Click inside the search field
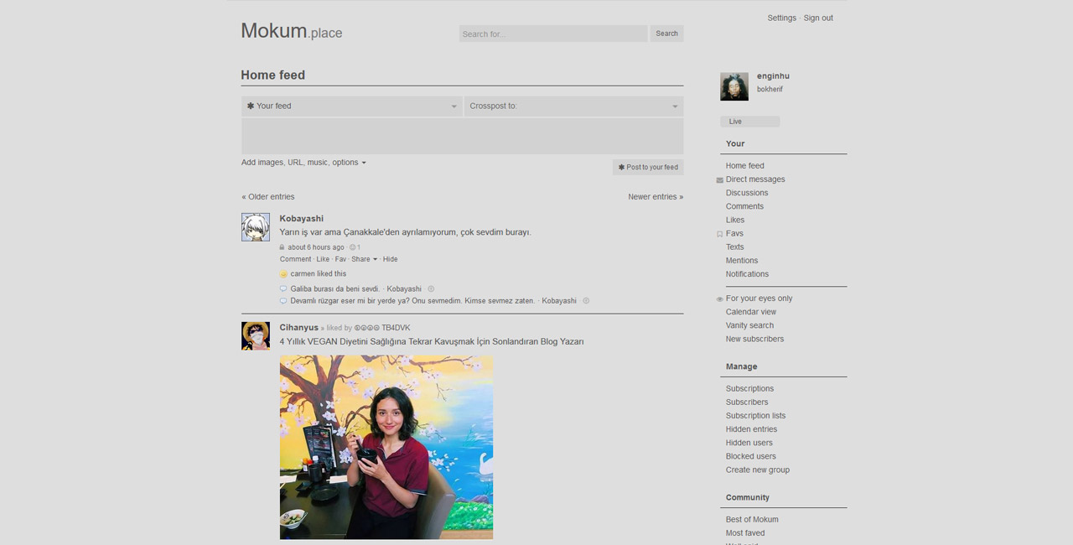 552,34
